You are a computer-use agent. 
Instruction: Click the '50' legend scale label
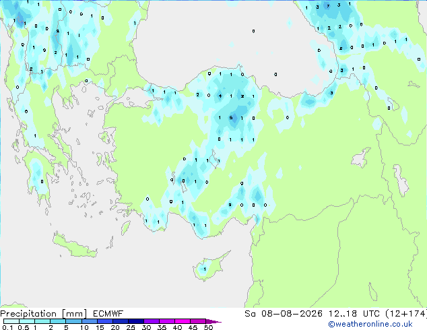208,327
